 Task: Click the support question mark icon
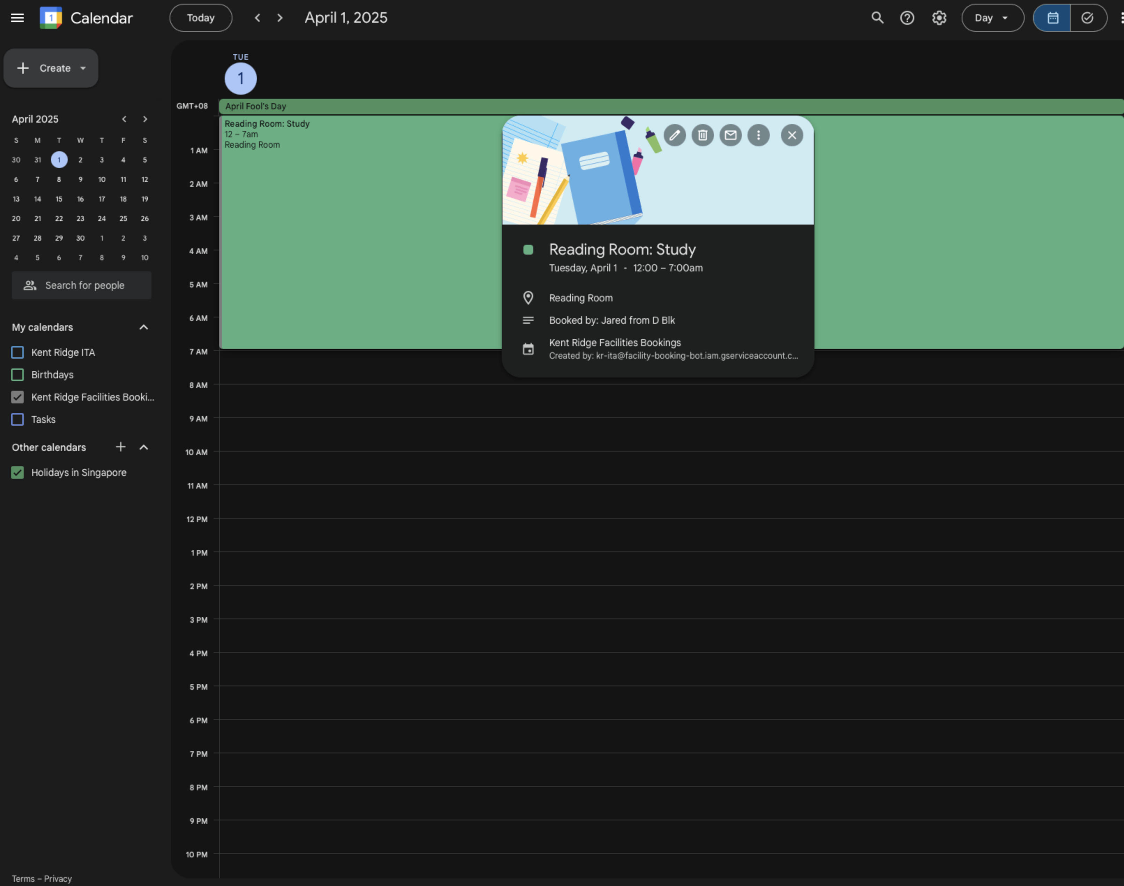907,18
